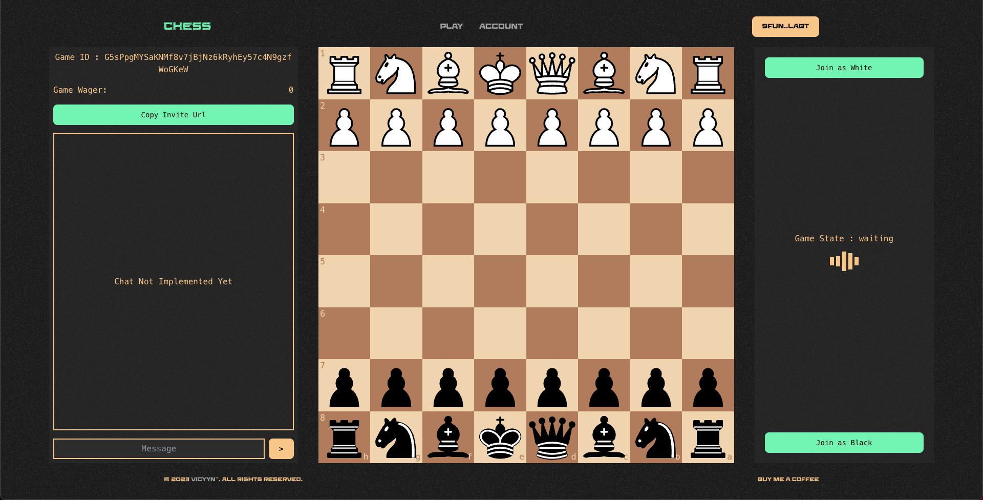Select the black pawn on d7
Screen dimensions: 983x500
(x=552, y=386)
